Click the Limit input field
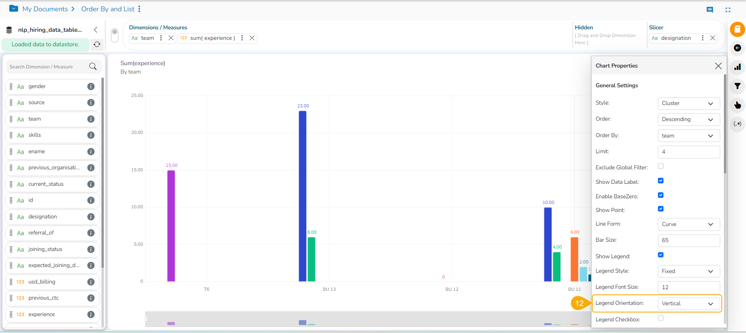 point(689,152)
